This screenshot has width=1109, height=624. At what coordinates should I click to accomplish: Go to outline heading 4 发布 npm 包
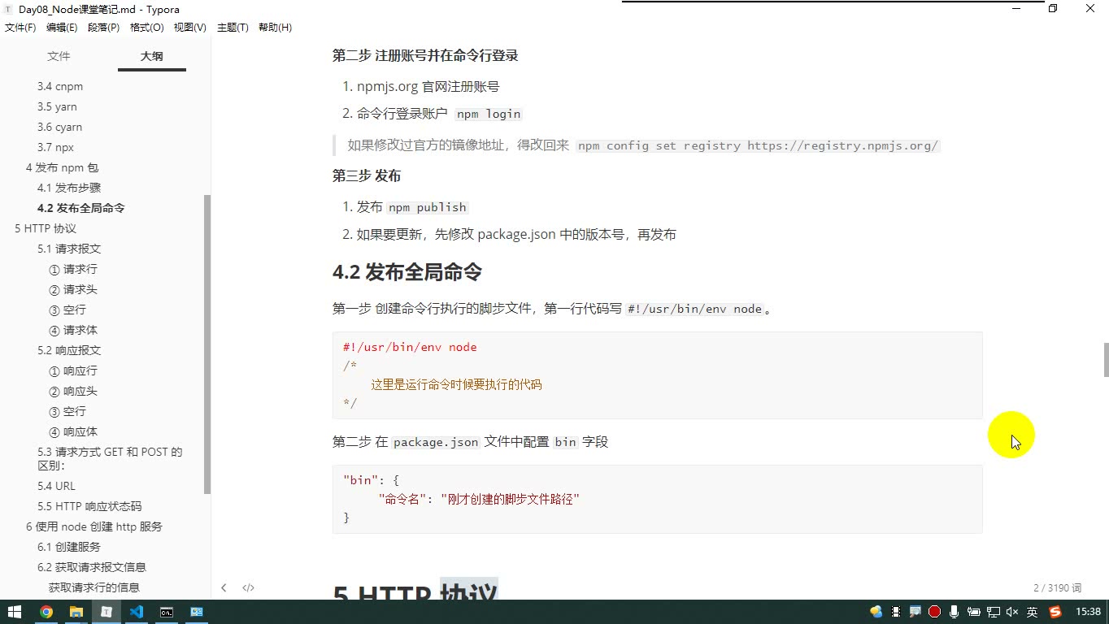(62, 167)
